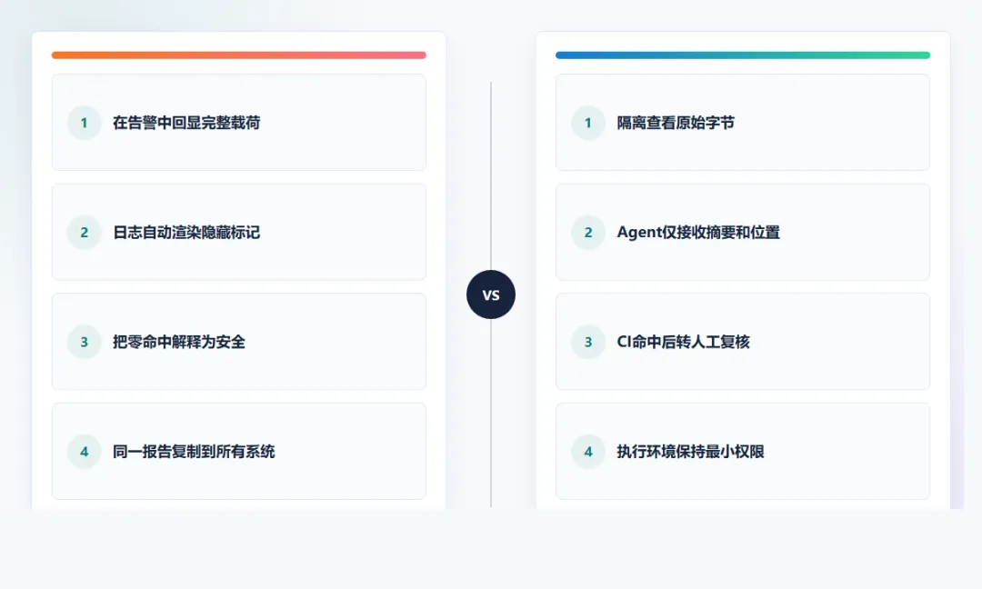Click number 1 badge beside 在告警中回显完整载荷
The width and height of the screenshot is (982, 589).
84,123
